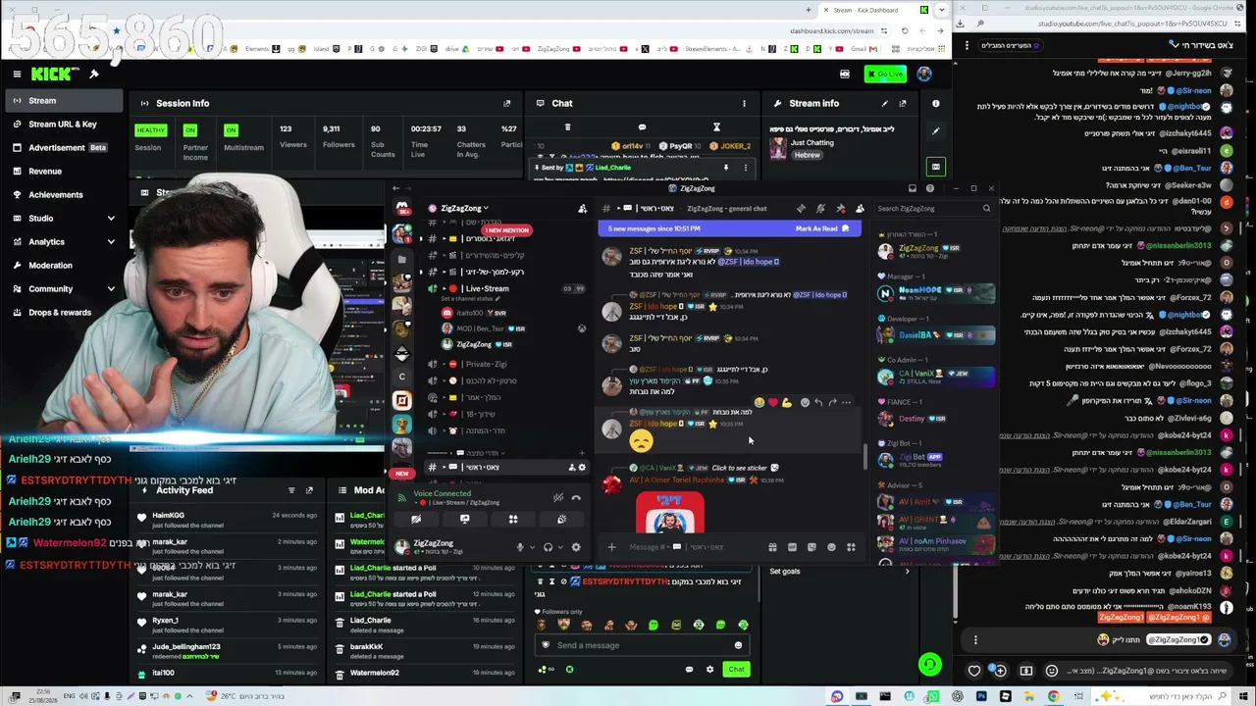Click Mark As Read in Discord

(823, 228)
